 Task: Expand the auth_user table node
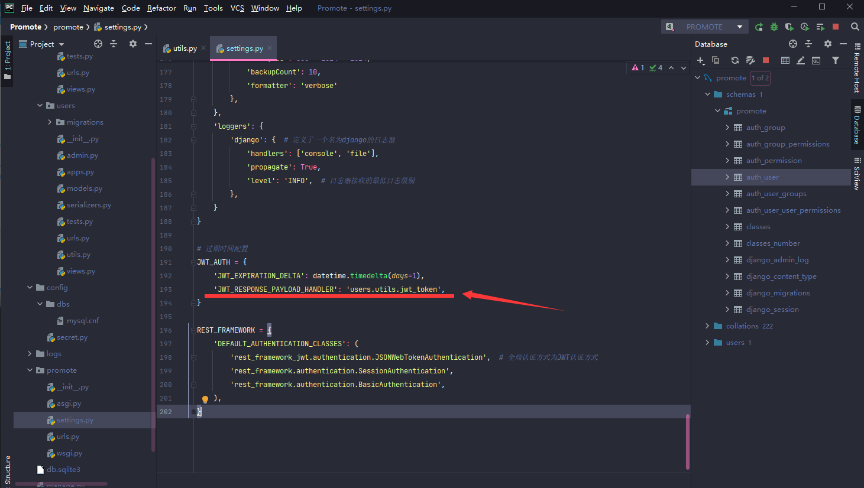pos(727,177)
